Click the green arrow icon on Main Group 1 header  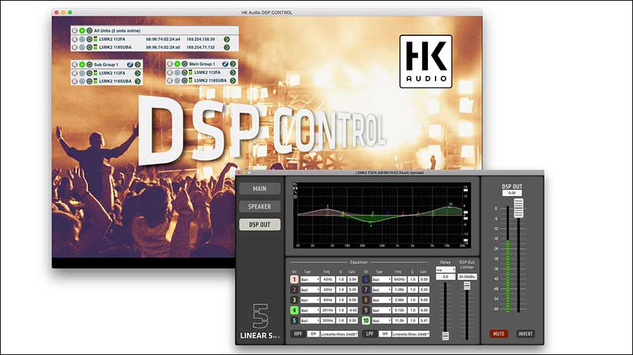click(x=233, y=63)
